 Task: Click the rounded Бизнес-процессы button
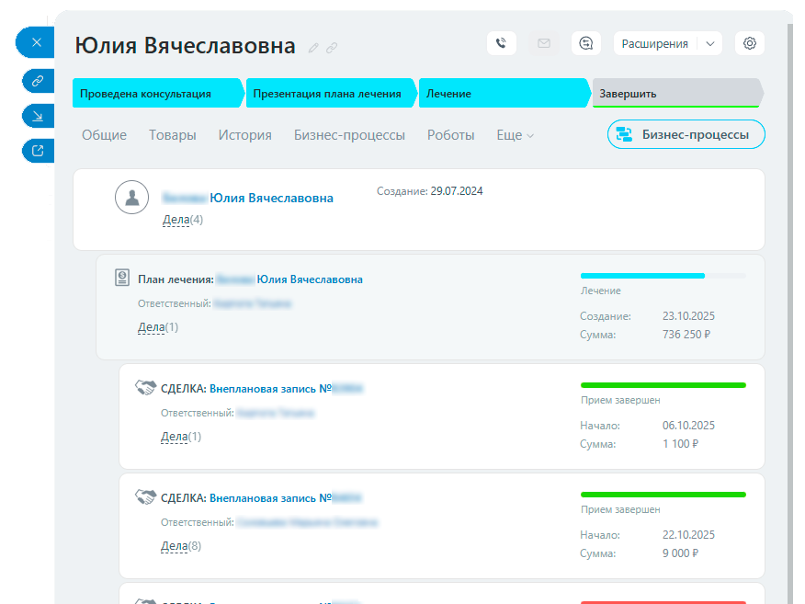point(686,134)
